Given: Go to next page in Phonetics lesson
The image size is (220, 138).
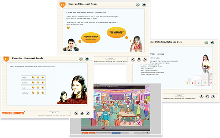Looking at the screenshot, I should click(x=88, y=113).
